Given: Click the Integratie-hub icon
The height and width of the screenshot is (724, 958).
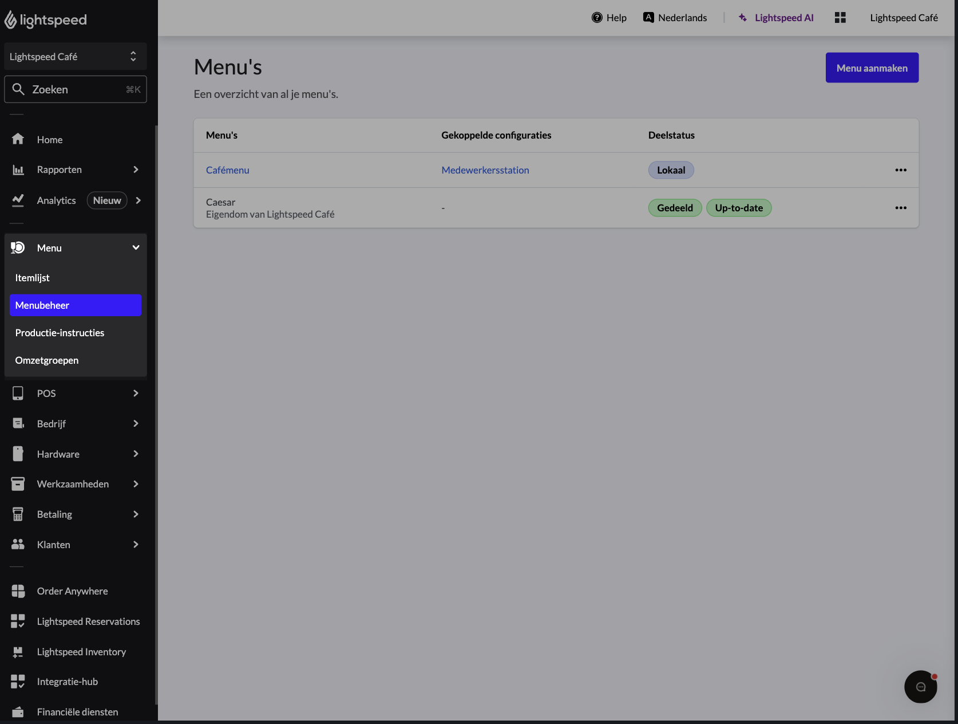Looking at the screenshot, I should tap(18, 682).
